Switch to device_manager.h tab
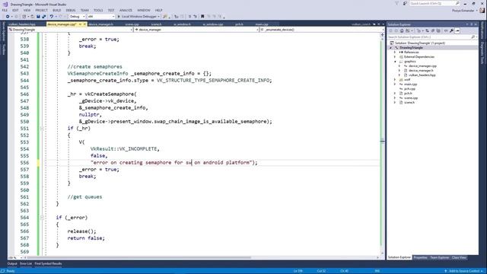487x274 pixels. tap(100, 24)
